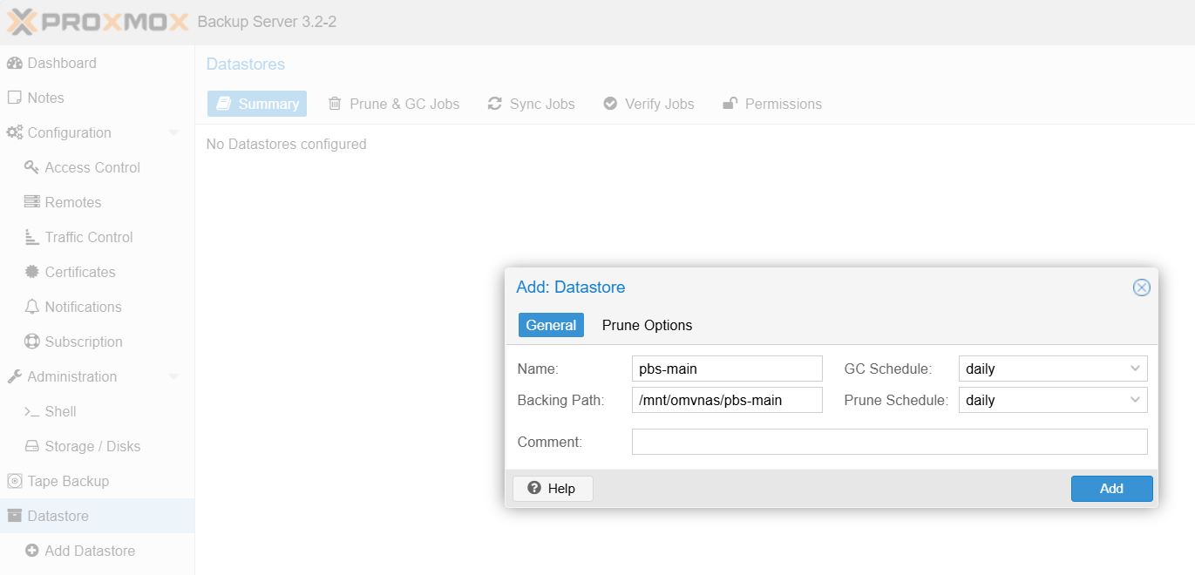Screen dimensions: 1195x575
Task: Click the Notes sticky-note icon
Action: coord(14,98)
